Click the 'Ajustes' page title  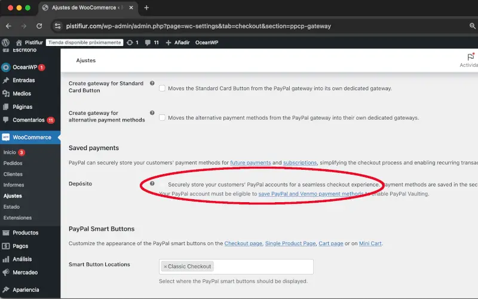[86, 60]
